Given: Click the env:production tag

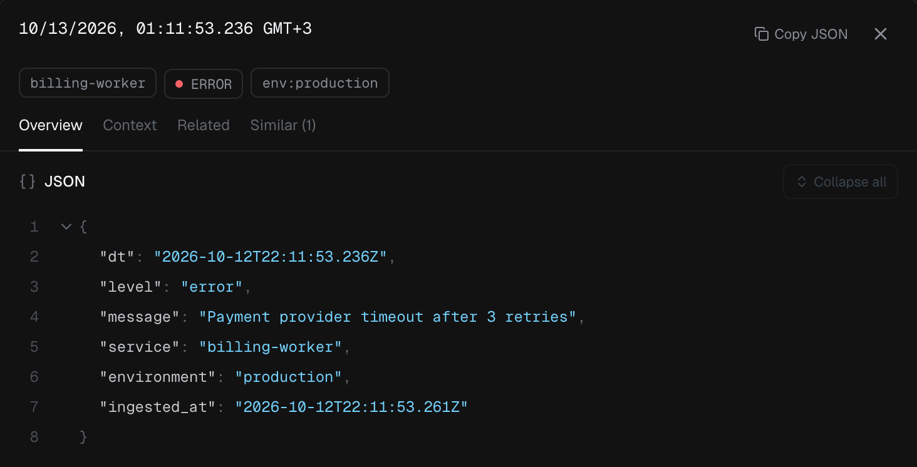Looking at the screenshot, I should coord(320,83).
